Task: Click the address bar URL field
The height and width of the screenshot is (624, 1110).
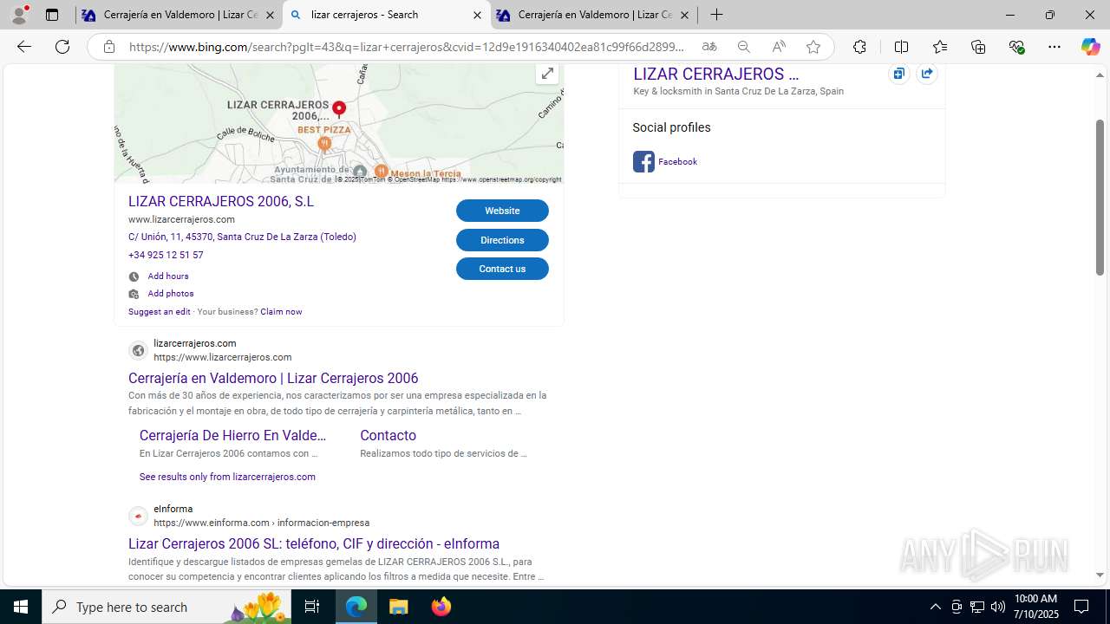Action: [x=408, y=47]
